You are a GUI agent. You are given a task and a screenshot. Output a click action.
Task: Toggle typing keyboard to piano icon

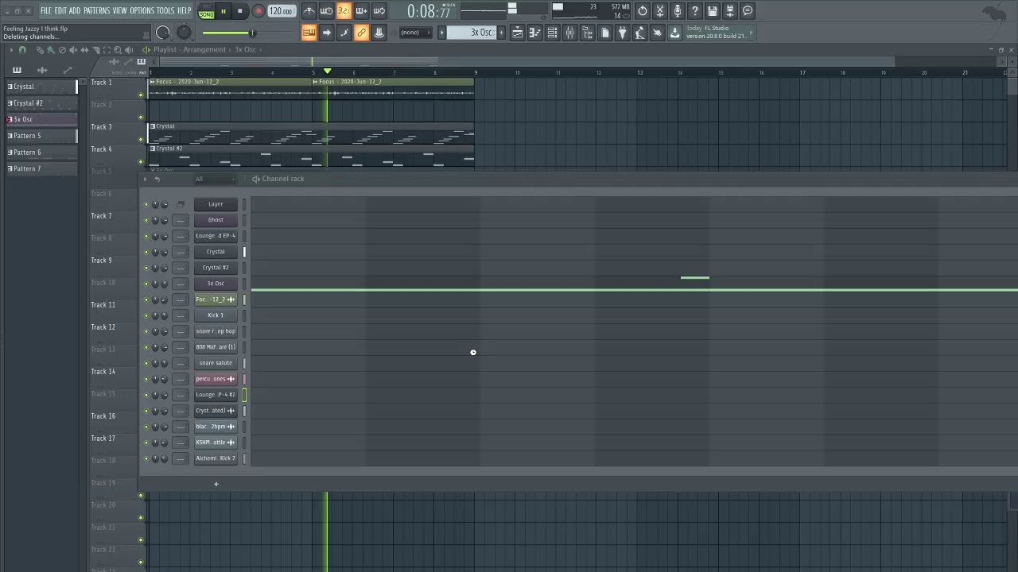(309, 33)
